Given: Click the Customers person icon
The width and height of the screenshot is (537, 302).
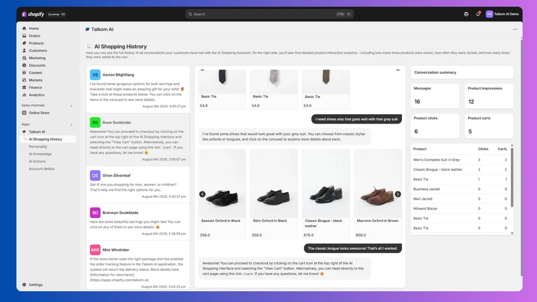Looking at the screenshot, I should (x=24, y=50).
